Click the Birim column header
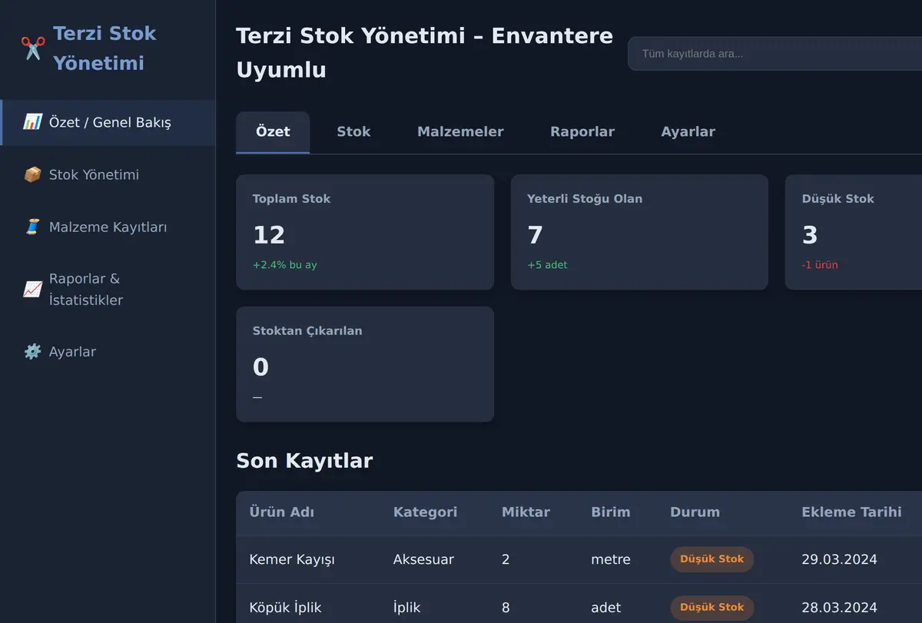Viewport: 922px width, 623px height. [x=611, y=512]
